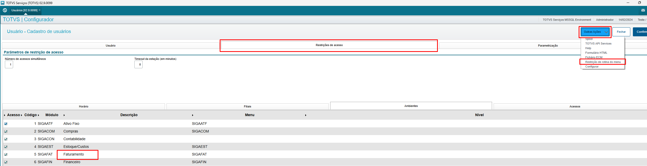Click the TOTVS Serviços title bar icon
647x166 pixels.
pos(3,3)
